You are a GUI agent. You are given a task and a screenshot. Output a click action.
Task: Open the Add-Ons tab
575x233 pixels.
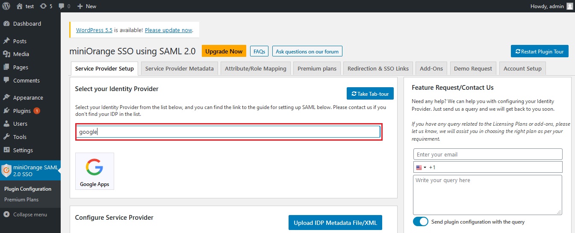[431, 68]
